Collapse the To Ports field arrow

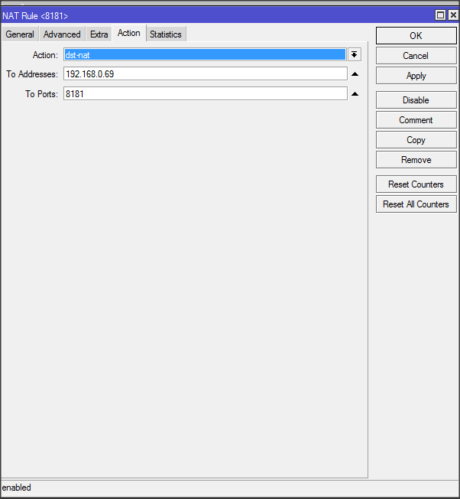(355, 94)
